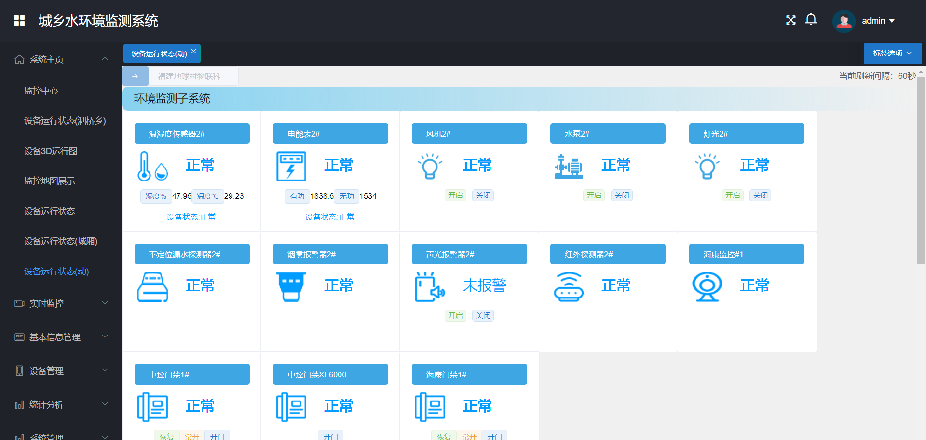Enable 声光报警器2# with 开启
The width and height of the screenshot is (926, 440).
(x=455, y=315)
